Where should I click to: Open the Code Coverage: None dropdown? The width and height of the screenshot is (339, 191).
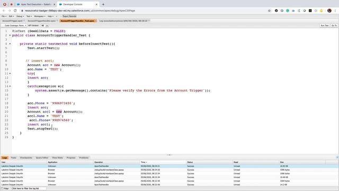click(14, 25)
